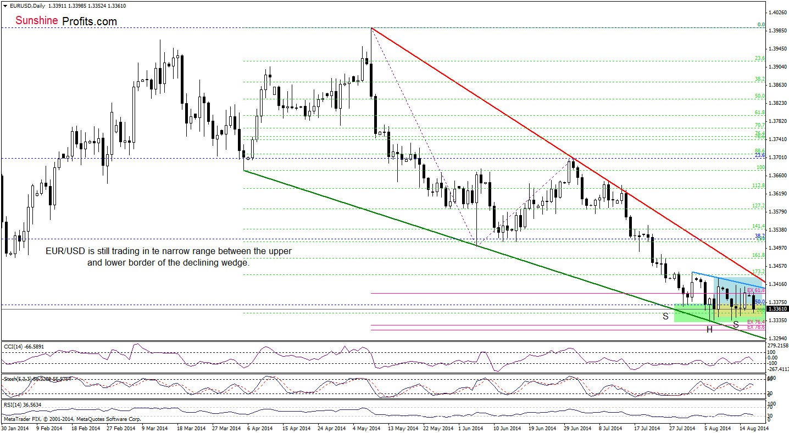
Task: Click the 1.35380 price axis label
Action: (777, 230)
